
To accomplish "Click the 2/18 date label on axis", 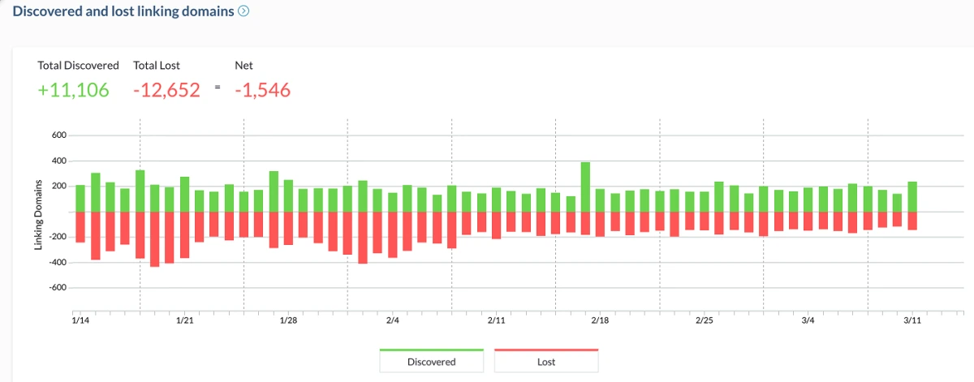I will (x=600, y=321).
